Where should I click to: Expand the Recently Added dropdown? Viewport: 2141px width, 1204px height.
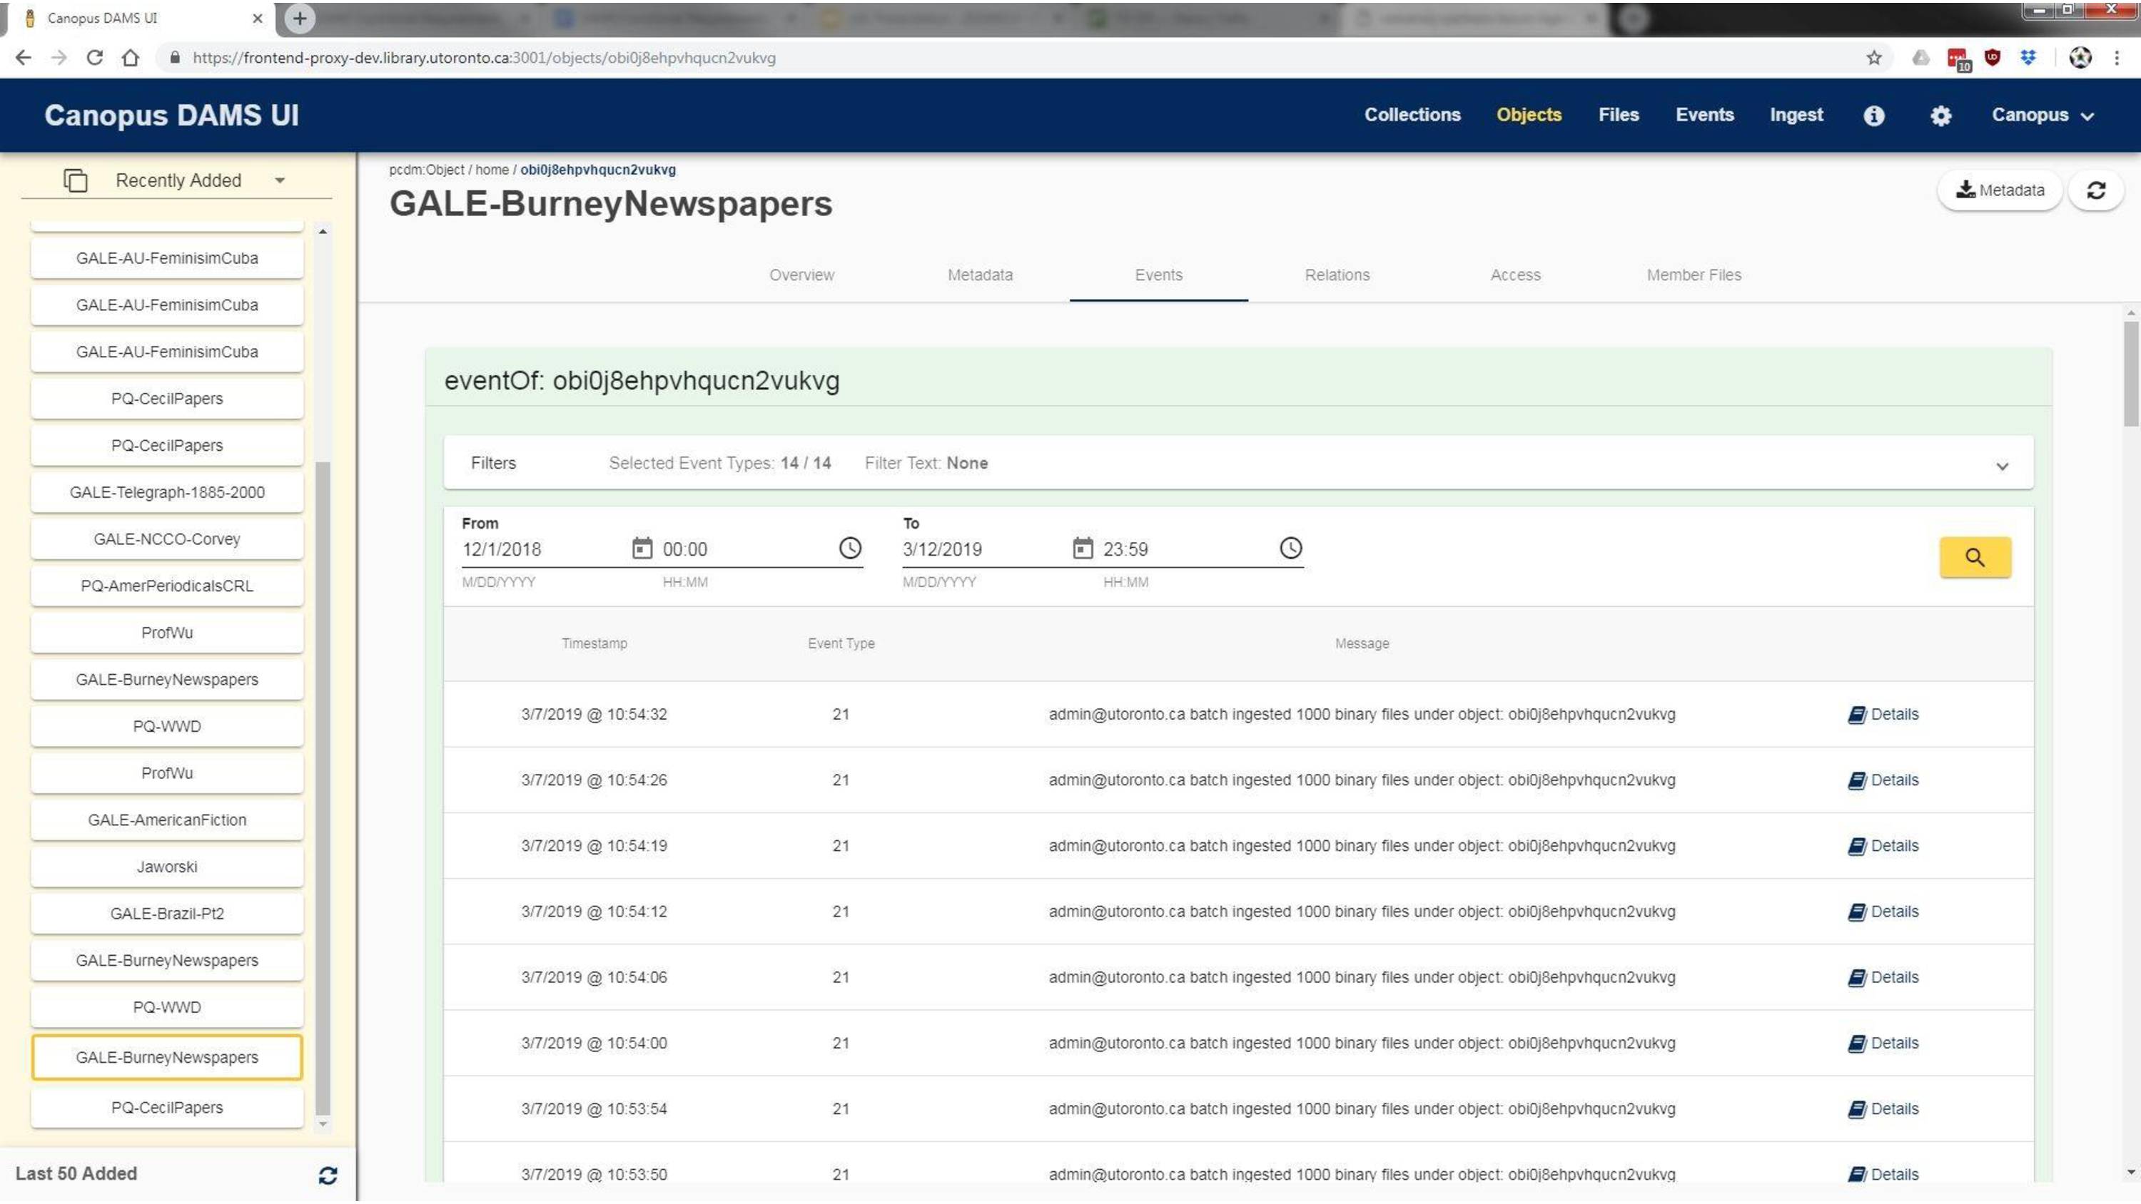click(280, 180)
